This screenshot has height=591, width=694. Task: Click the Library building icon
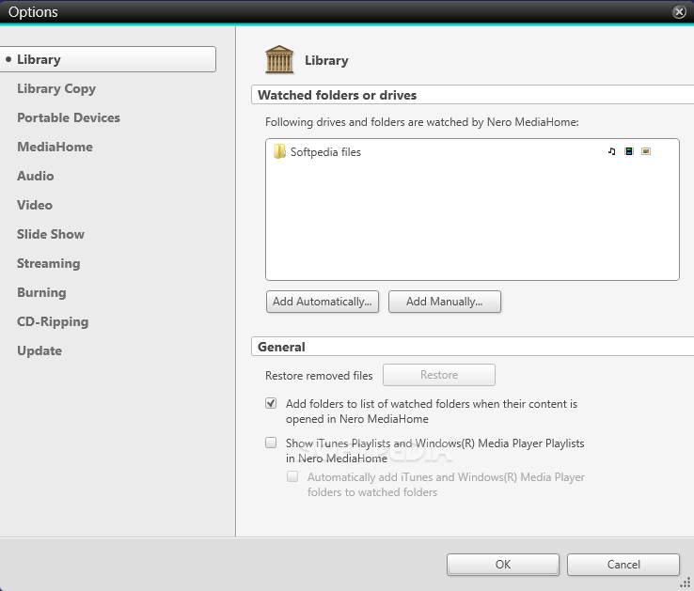[279, 59]
